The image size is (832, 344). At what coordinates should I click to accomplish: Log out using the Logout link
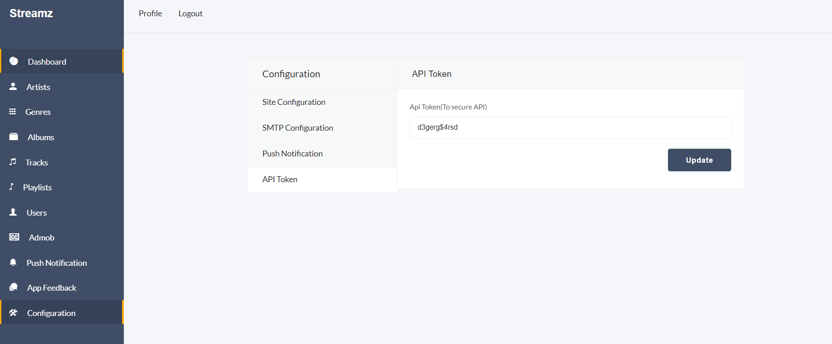click(190, 14)
